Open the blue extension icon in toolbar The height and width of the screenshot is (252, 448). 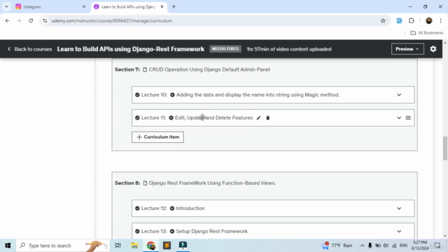click(x=399, y=20)
